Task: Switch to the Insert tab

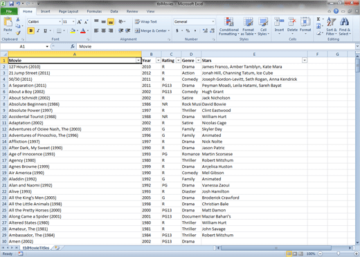Action: 45,11
